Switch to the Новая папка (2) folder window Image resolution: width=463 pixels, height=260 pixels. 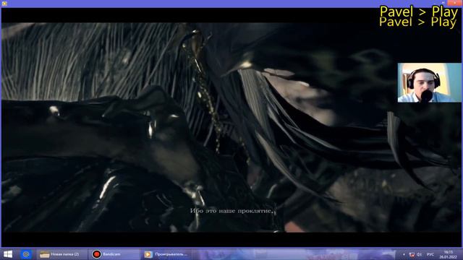[x=62, y=254]
